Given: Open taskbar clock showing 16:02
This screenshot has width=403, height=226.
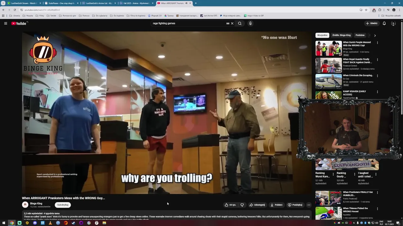Looking at the screenshot, I should [389, 223].
